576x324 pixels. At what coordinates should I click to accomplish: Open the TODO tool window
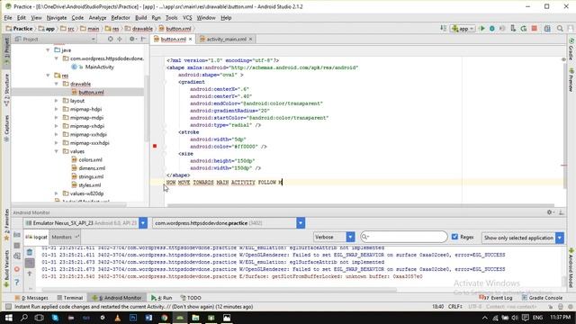pyautogui.click(x=191, y=298)
